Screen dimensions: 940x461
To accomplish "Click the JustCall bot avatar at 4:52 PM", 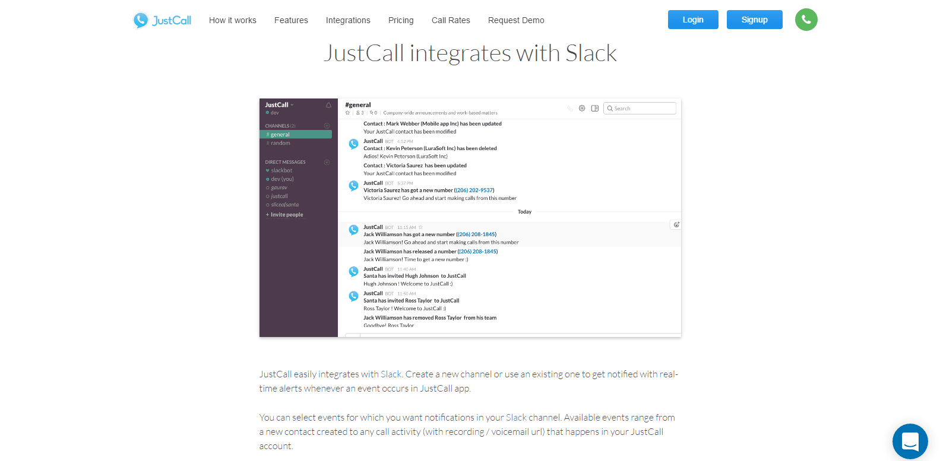I will (x=353, y=144).
